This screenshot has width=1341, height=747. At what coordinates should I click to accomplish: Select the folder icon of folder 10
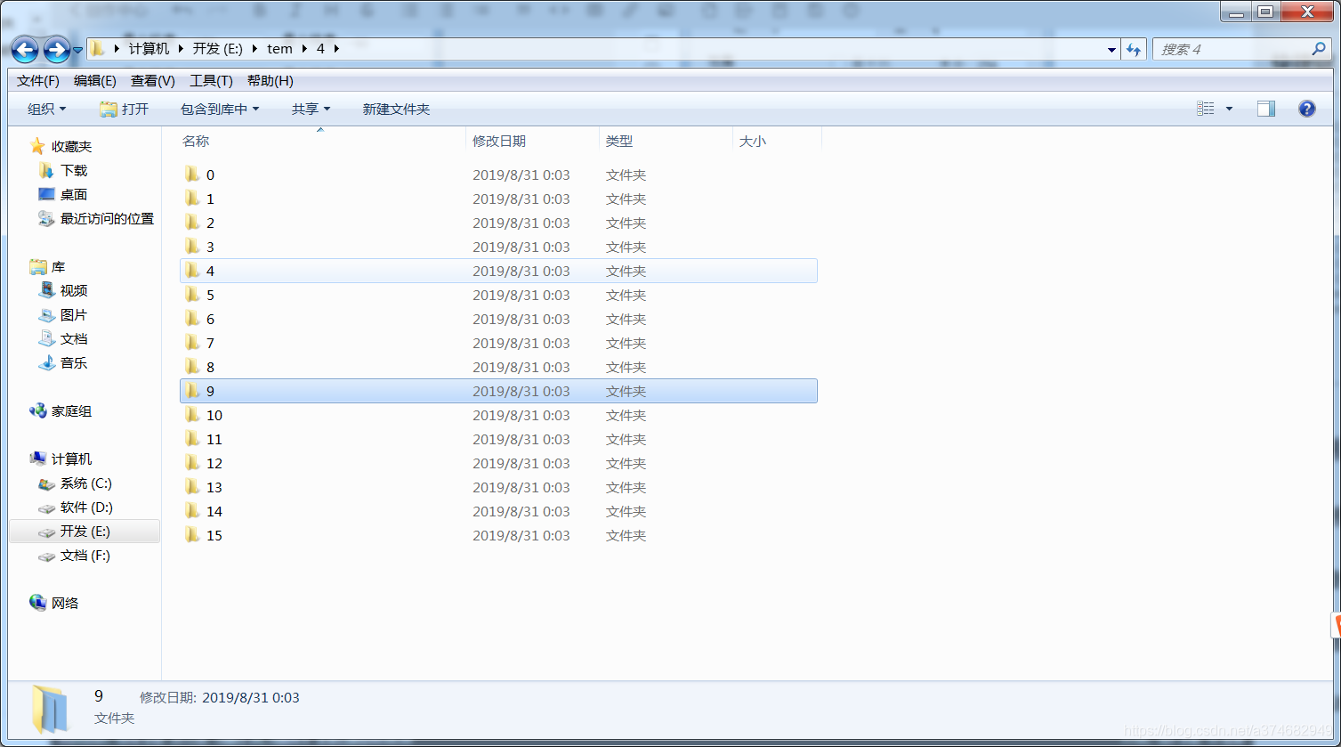tap(191, 415)
